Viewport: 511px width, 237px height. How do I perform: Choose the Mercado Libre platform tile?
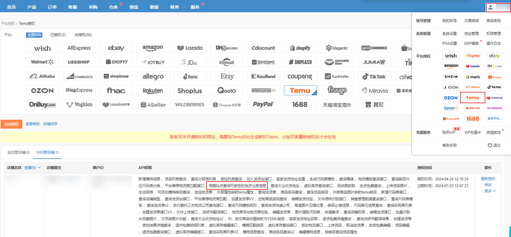tap(337, 62)
